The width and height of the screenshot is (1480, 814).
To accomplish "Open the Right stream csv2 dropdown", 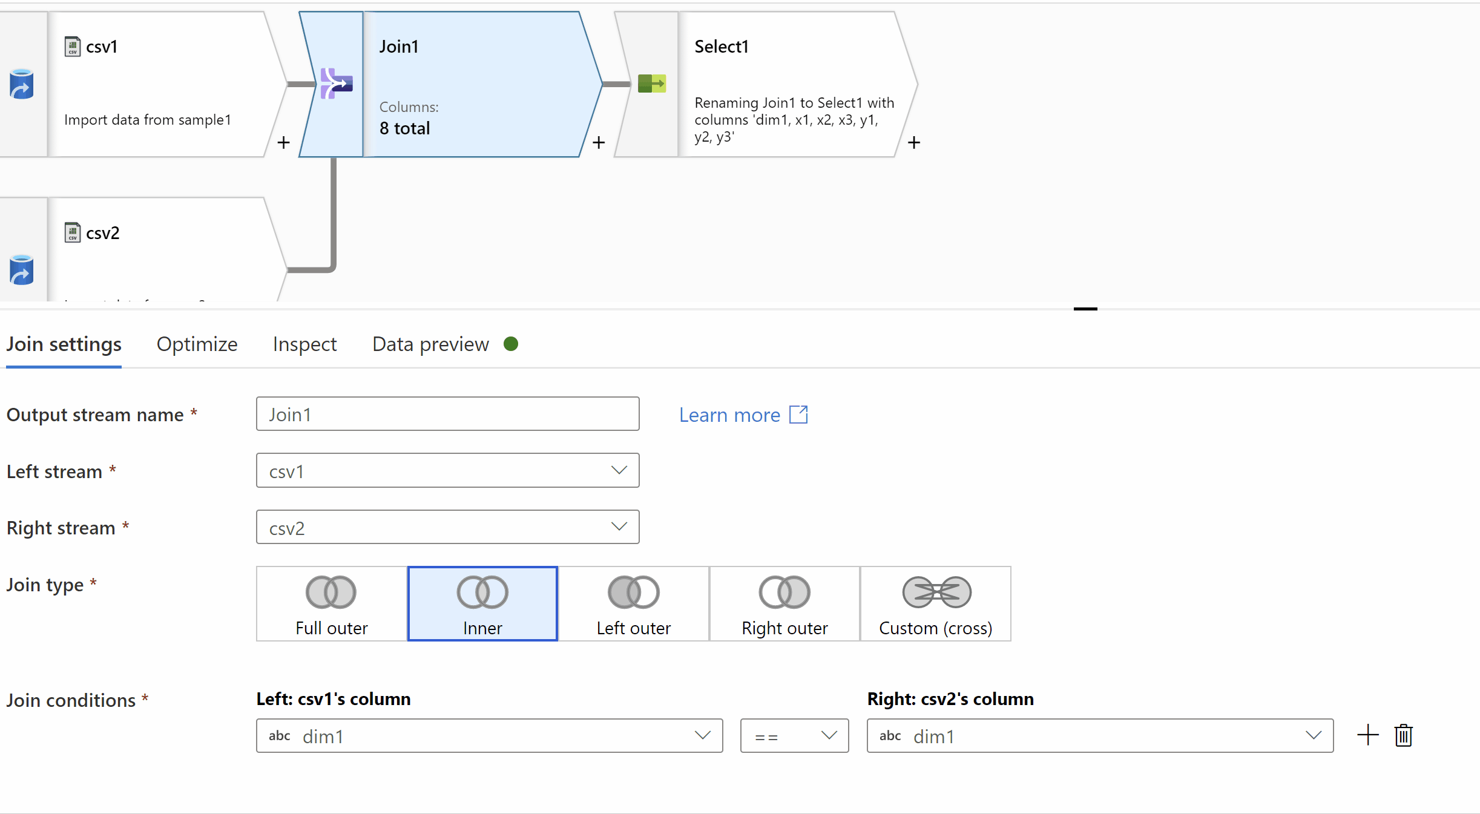I will (x=447, y=527).
